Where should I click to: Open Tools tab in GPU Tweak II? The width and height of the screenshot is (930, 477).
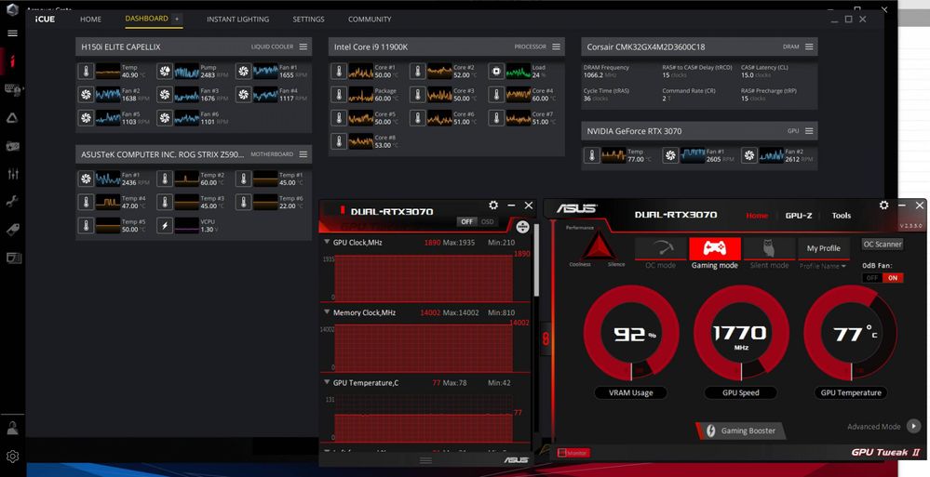[841, 216]
